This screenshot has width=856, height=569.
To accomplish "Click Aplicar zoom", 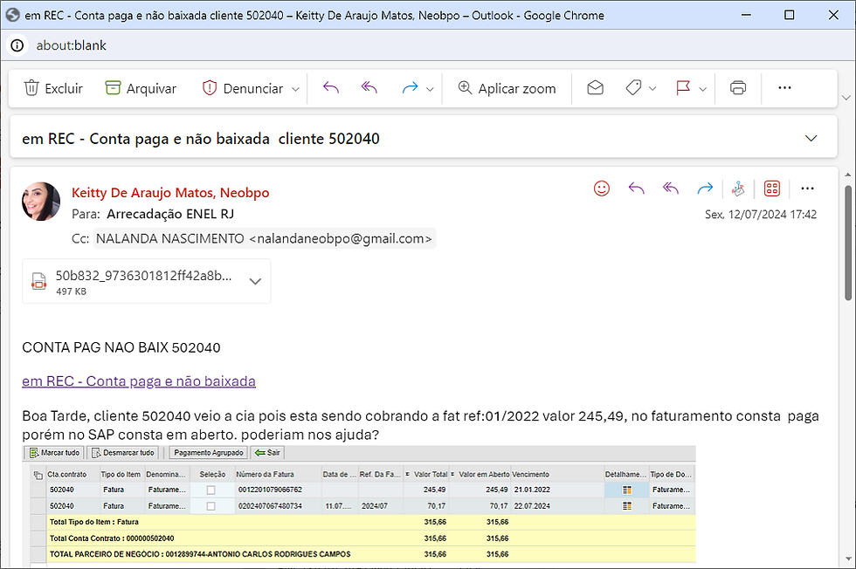I will point(507,88).
